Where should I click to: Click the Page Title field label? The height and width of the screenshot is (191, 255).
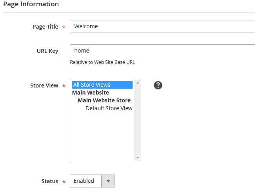pyautogui.click(x=45, y=27)
